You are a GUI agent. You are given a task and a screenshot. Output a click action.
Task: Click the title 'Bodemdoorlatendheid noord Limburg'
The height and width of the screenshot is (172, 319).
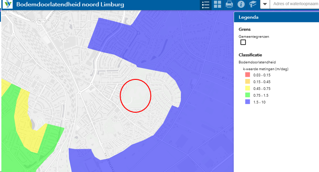(x=70, y=5)
